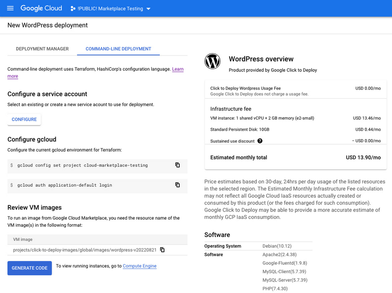Click the Estimated monthly total label

239,157
